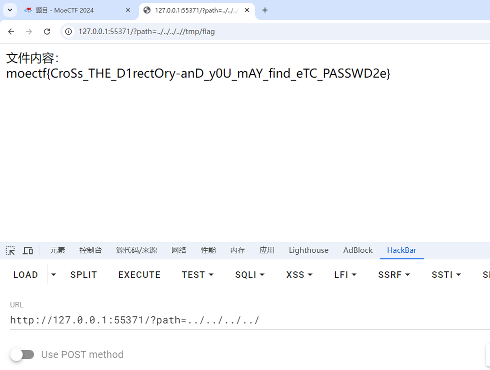Select the DevTools inspect element picker
The height and width of the screenshot is (370, 490).
(10, 250)
